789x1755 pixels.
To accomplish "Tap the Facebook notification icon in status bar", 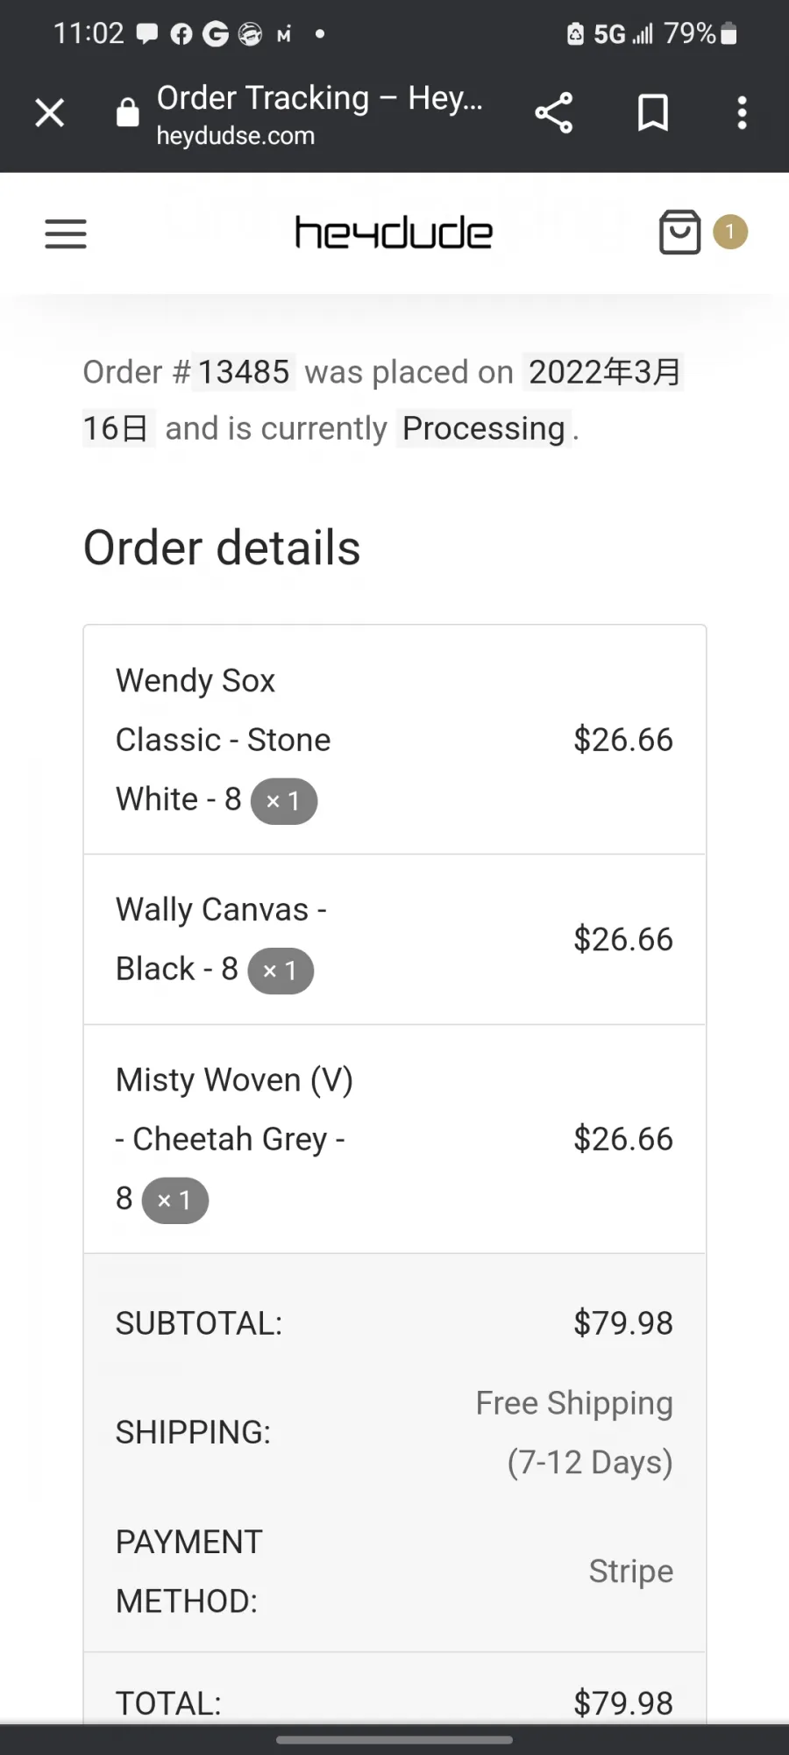I will (181, 34).
